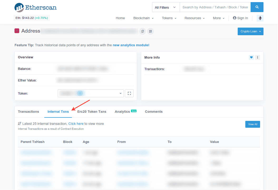Click the Block column header
278x190 pixels.
point(67,142)
